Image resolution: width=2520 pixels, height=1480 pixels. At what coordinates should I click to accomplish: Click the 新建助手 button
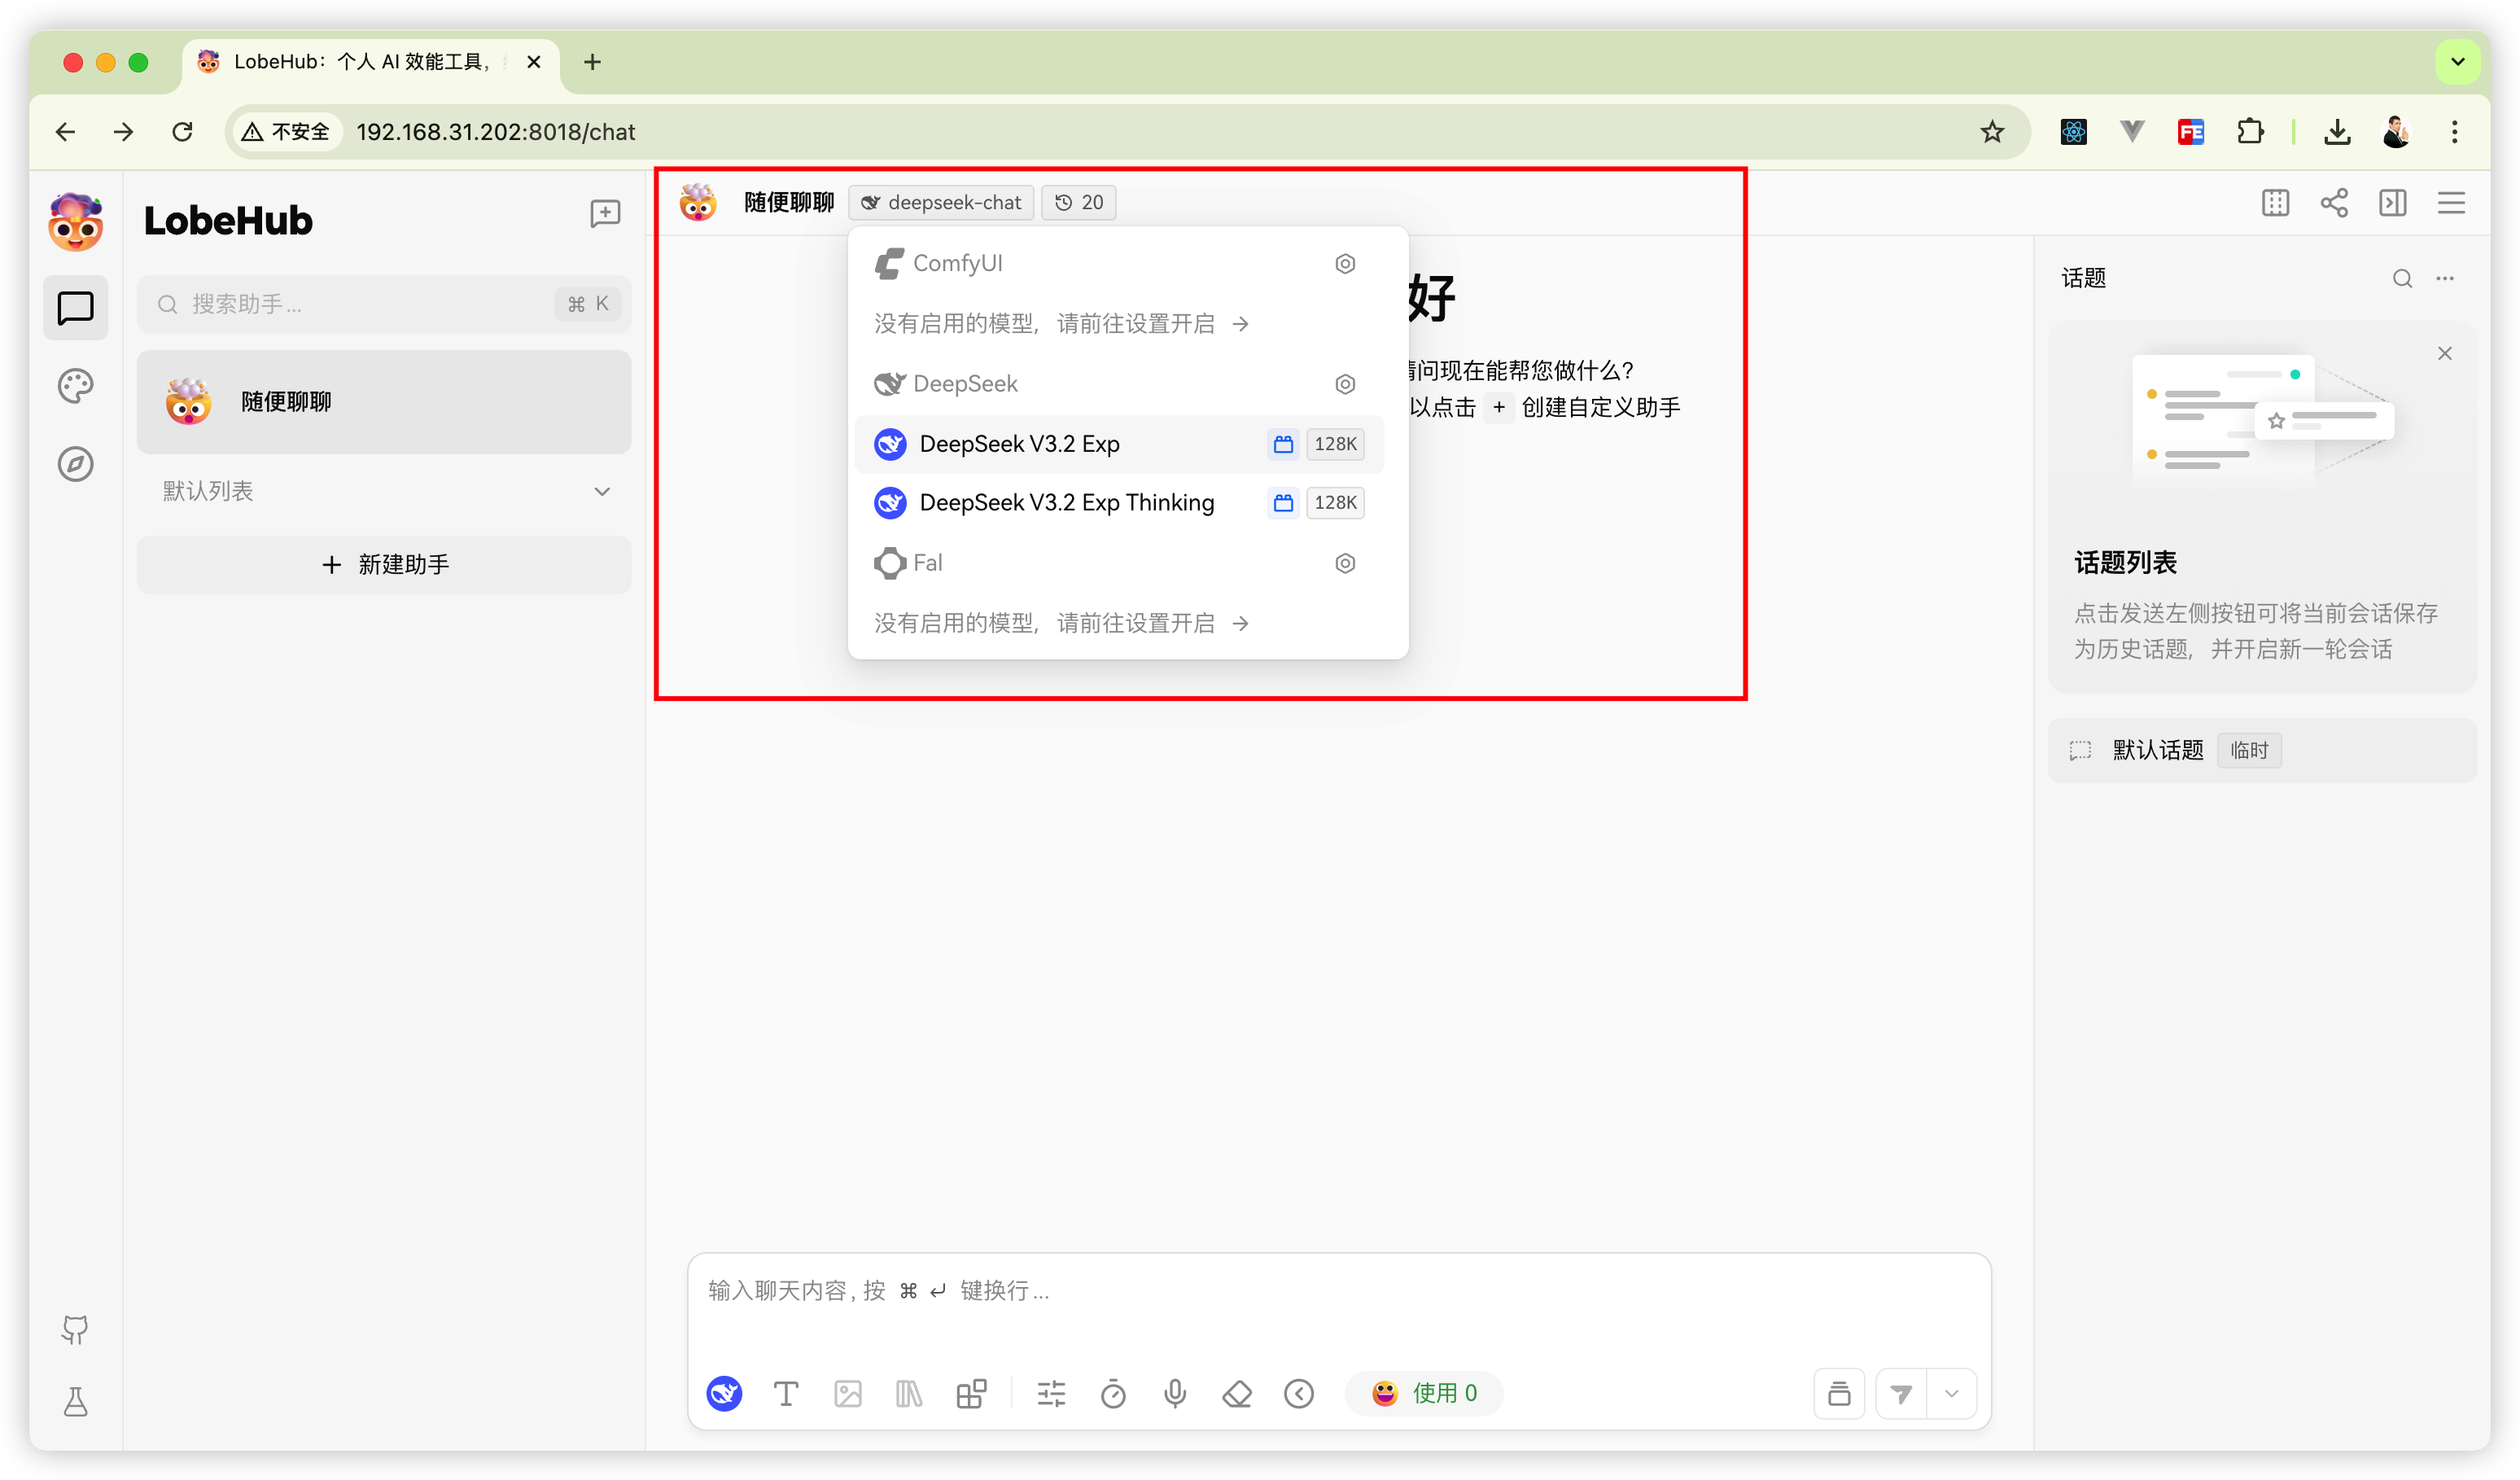click(384, 565)
